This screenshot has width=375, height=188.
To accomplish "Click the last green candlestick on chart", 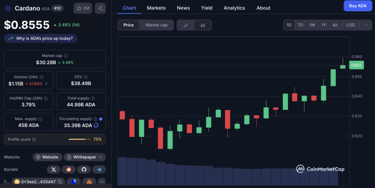I will click(x=343, y=66).
